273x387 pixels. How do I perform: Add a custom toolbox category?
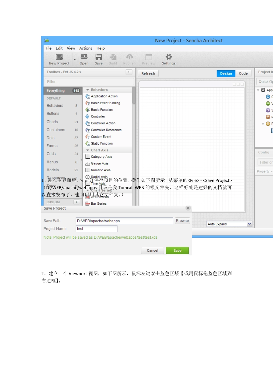76,202
